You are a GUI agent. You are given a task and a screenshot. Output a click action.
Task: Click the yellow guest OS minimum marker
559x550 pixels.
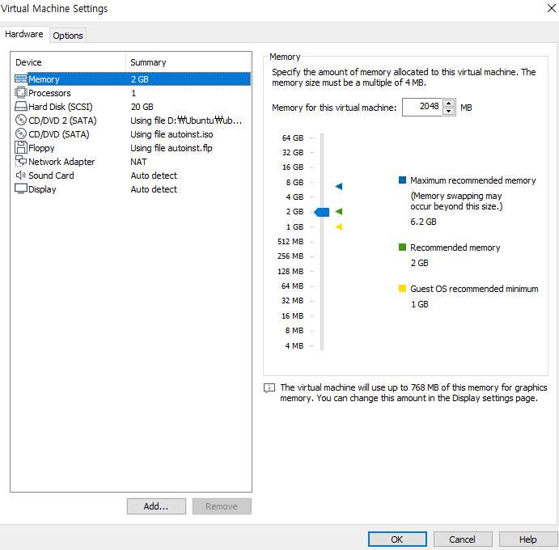339,226
